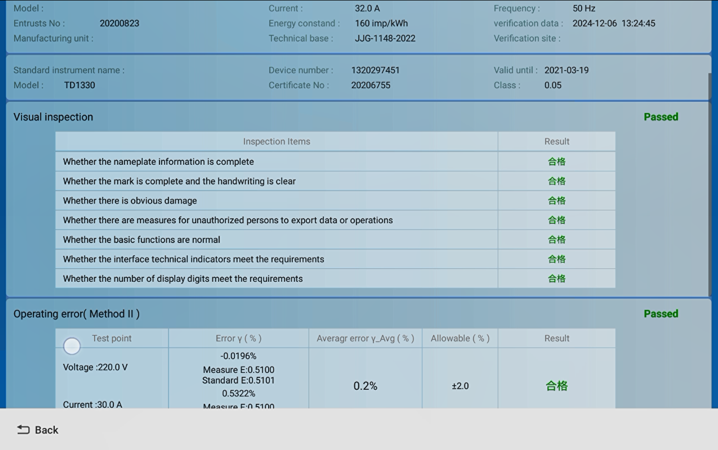Image resolution: width=718 pixels, height=450 pixels.
Task: Click the 0.2% average error value
Action: pyautogui.click(x=365, y=386)
